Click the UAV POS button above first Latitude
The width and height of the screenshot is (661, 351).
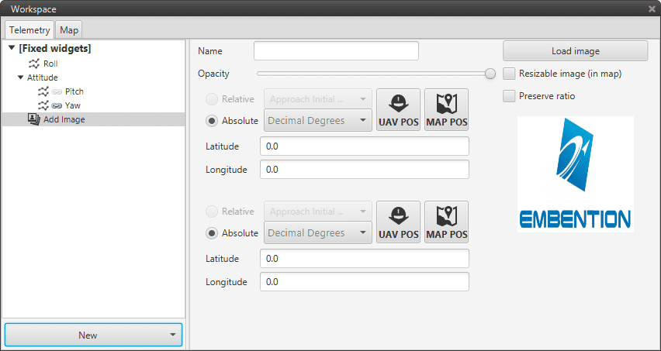pos(398,110)
